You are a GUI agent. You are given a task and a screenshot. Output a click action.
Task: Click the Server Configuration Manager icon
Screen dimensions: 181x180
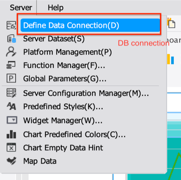[11, 93]
